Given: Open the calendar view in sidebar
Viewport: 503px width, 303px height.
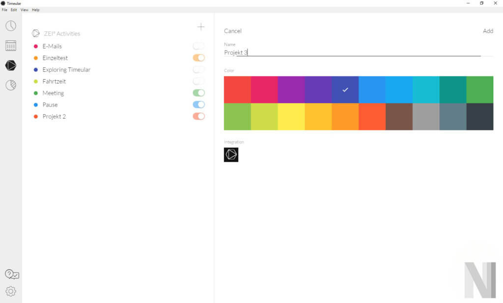Looking at the screenshot, I should tap(10, 46).
